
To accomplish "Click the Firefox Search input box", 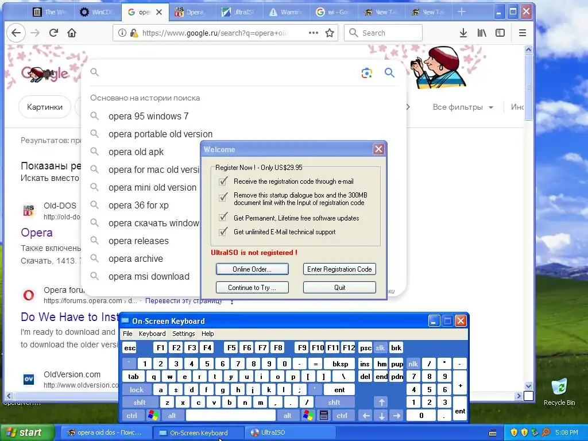I will tap(383, 33).
